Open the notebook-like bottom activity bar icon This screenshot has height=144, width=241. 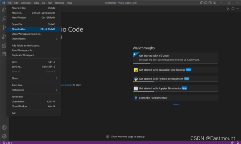pos(4,54)
